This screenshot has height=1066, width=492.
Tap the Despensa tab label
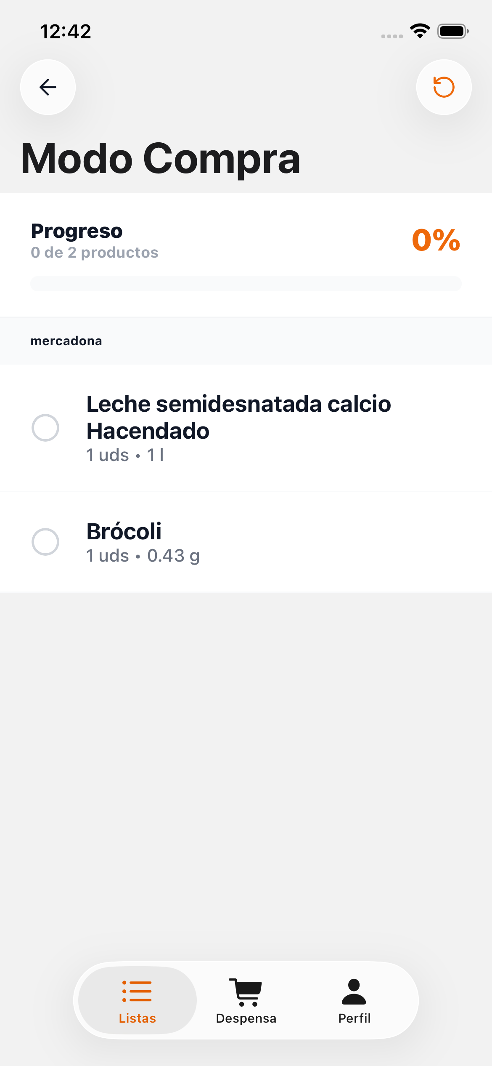(246, 1018)
